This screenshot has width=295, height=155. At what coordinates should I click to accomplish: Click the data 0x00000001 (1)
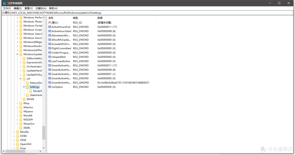[107, 74]
